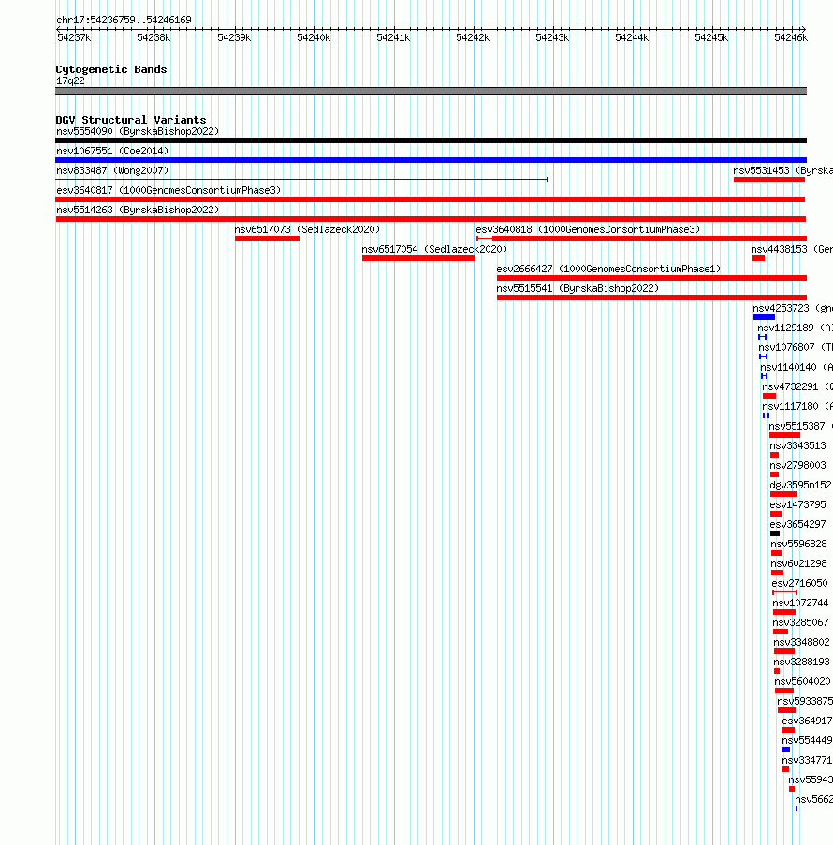The width and height of the screenshot is (833, 845).
Task: Click the nsv6517054 (Sedlazeck2020) label
Action: point(434,250)
